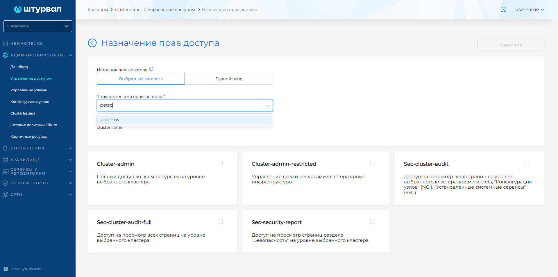The width and height of the screenshot is (558, 277).
Task: Open Управление узлами in sidebar
Action: 29,90
